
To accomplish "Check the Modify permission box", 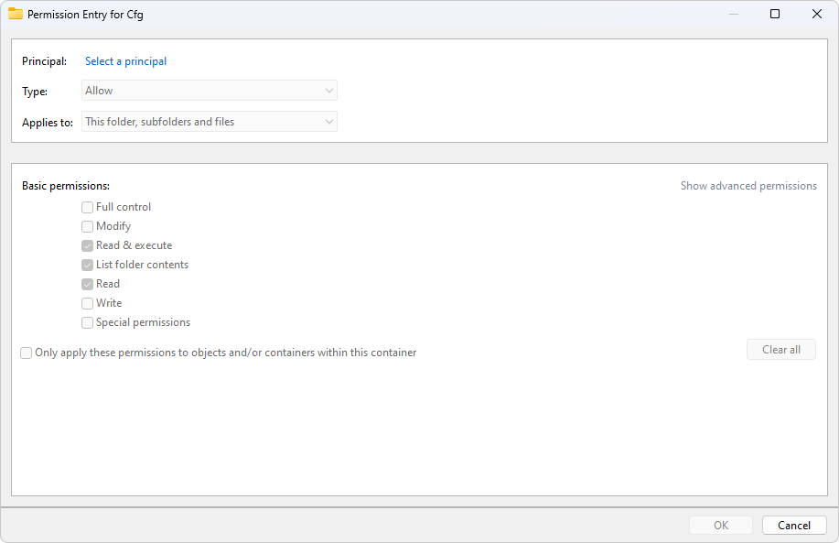I will (x=87, y=226).
